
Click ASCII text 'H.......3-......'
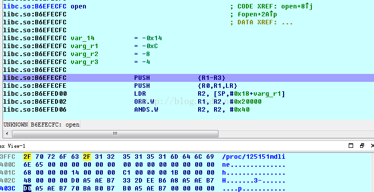pyautogui.click(x=253, y=180)
